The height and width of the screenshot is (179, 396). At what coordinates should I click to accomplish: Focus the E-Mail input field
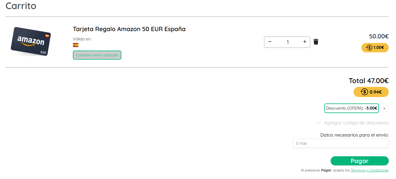pyautogui.click(x=341, y=143)
